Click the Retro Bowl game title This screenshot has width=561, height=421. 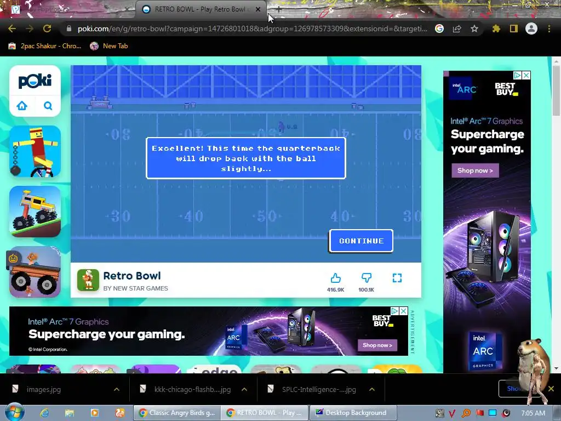pyautogui.click(x=132, y=276)
